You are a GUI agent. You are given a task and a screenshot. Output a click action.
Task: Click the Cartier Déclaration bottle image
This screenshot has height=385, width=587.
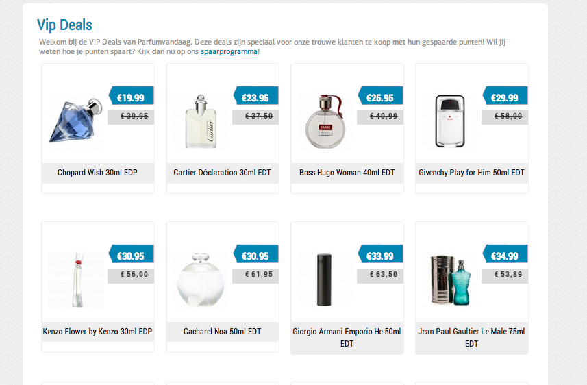(200, 121)
